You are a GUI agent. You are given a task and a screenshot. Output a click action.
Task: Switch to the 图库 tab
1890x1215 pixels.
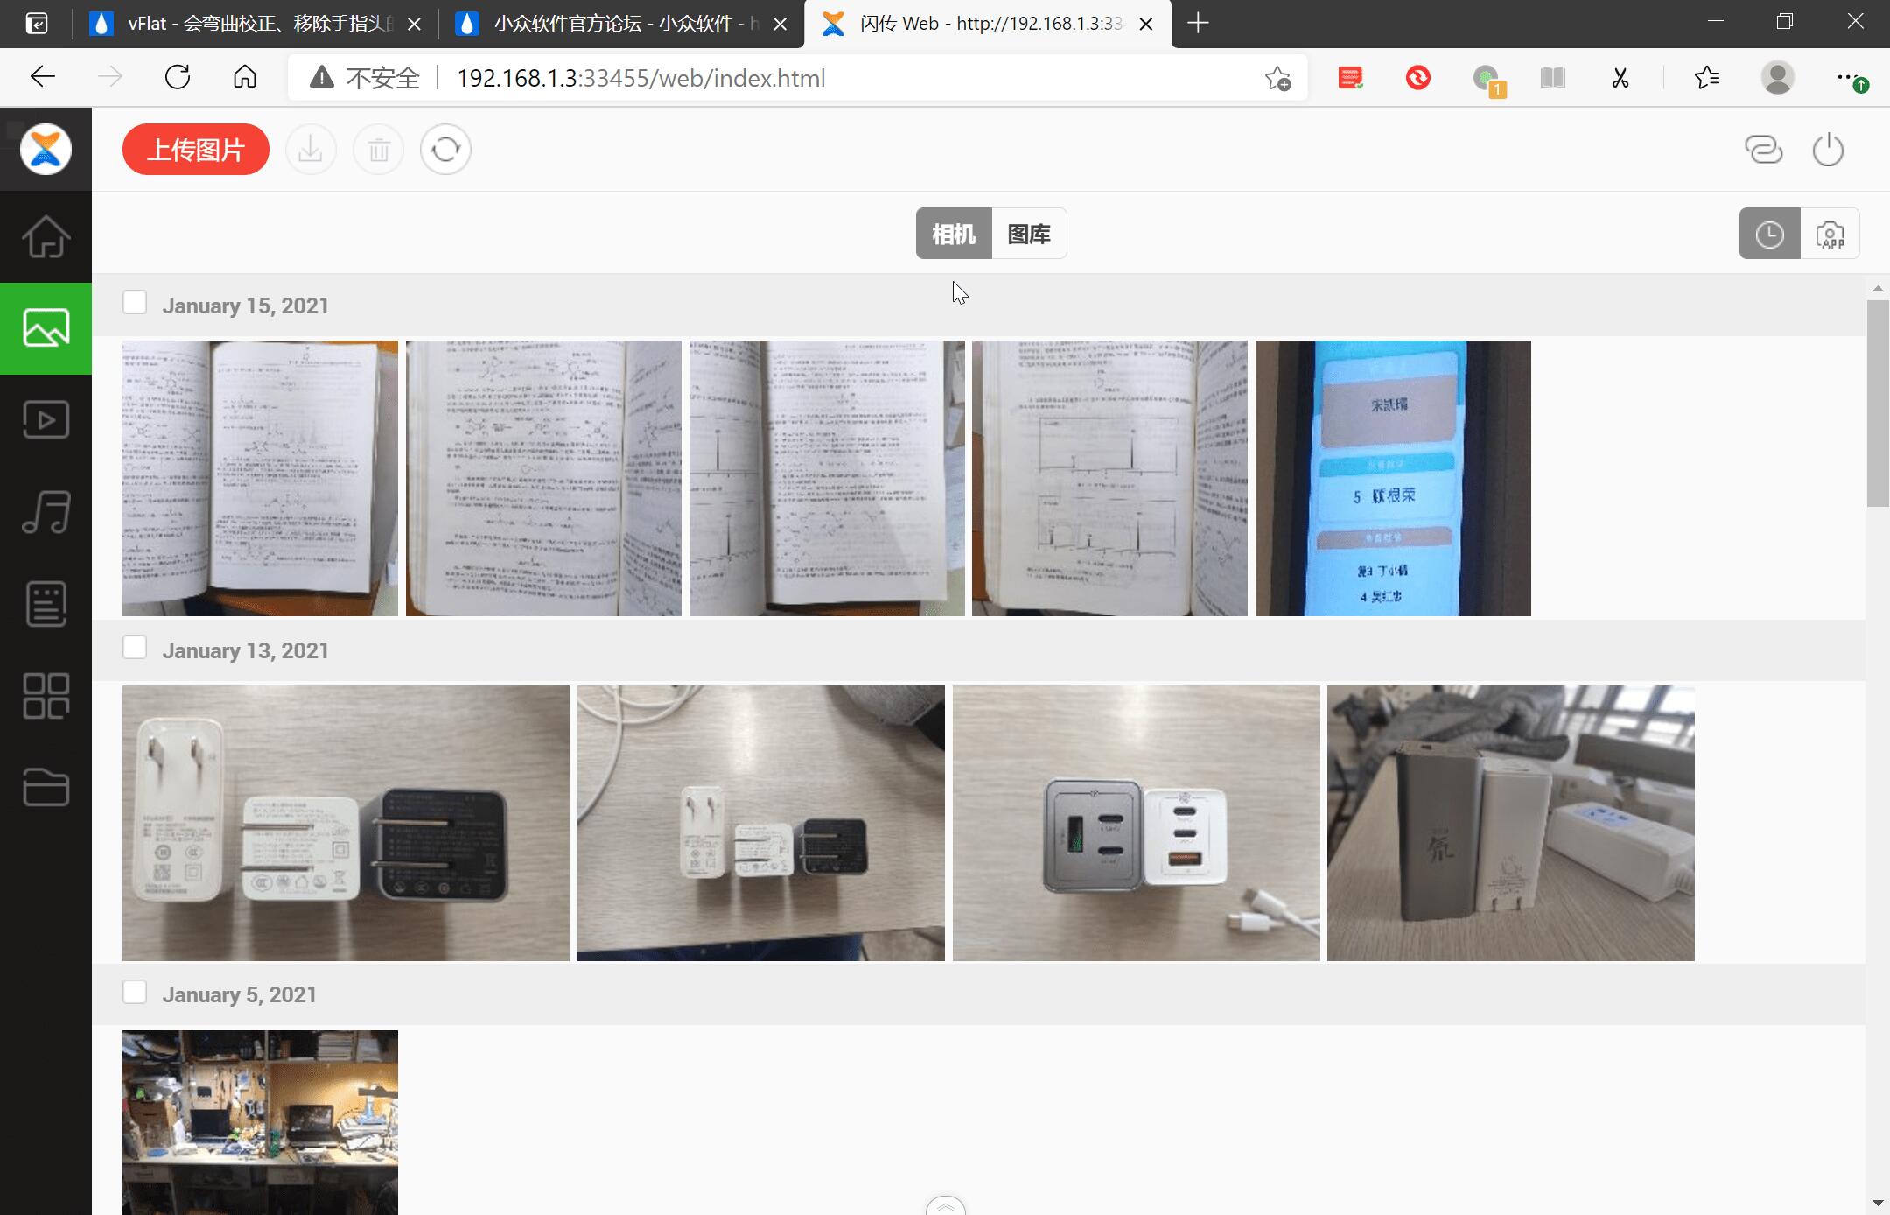pyautogui.click(x=1029, y=234)
